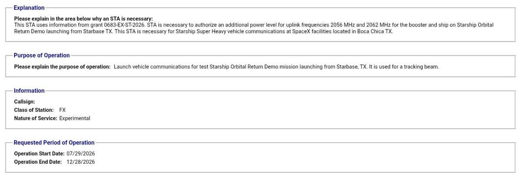521x181 pixels.
Task: Click the 'Boca Chica TX' explanation line
Action: coord(203,32)
